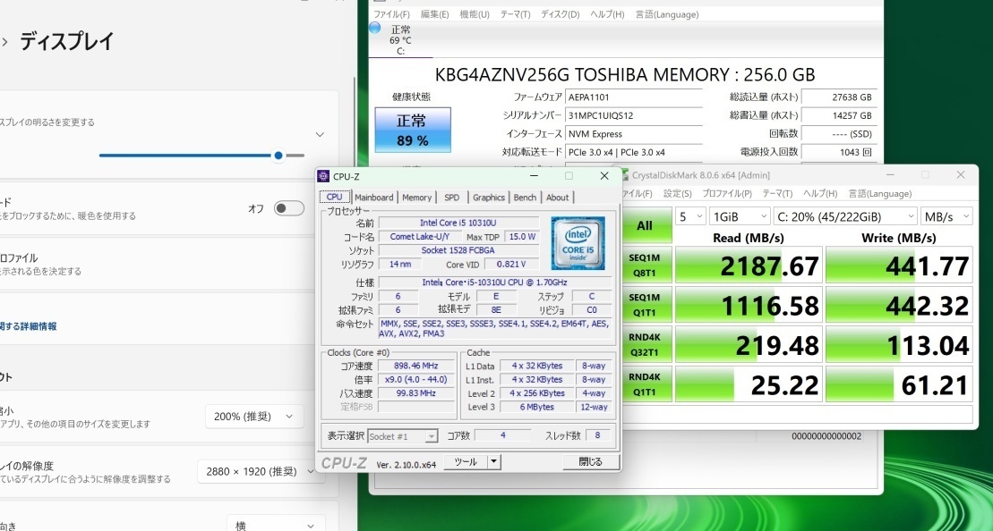Open the ツール dropdown arrow in CPU-Z

494,462
